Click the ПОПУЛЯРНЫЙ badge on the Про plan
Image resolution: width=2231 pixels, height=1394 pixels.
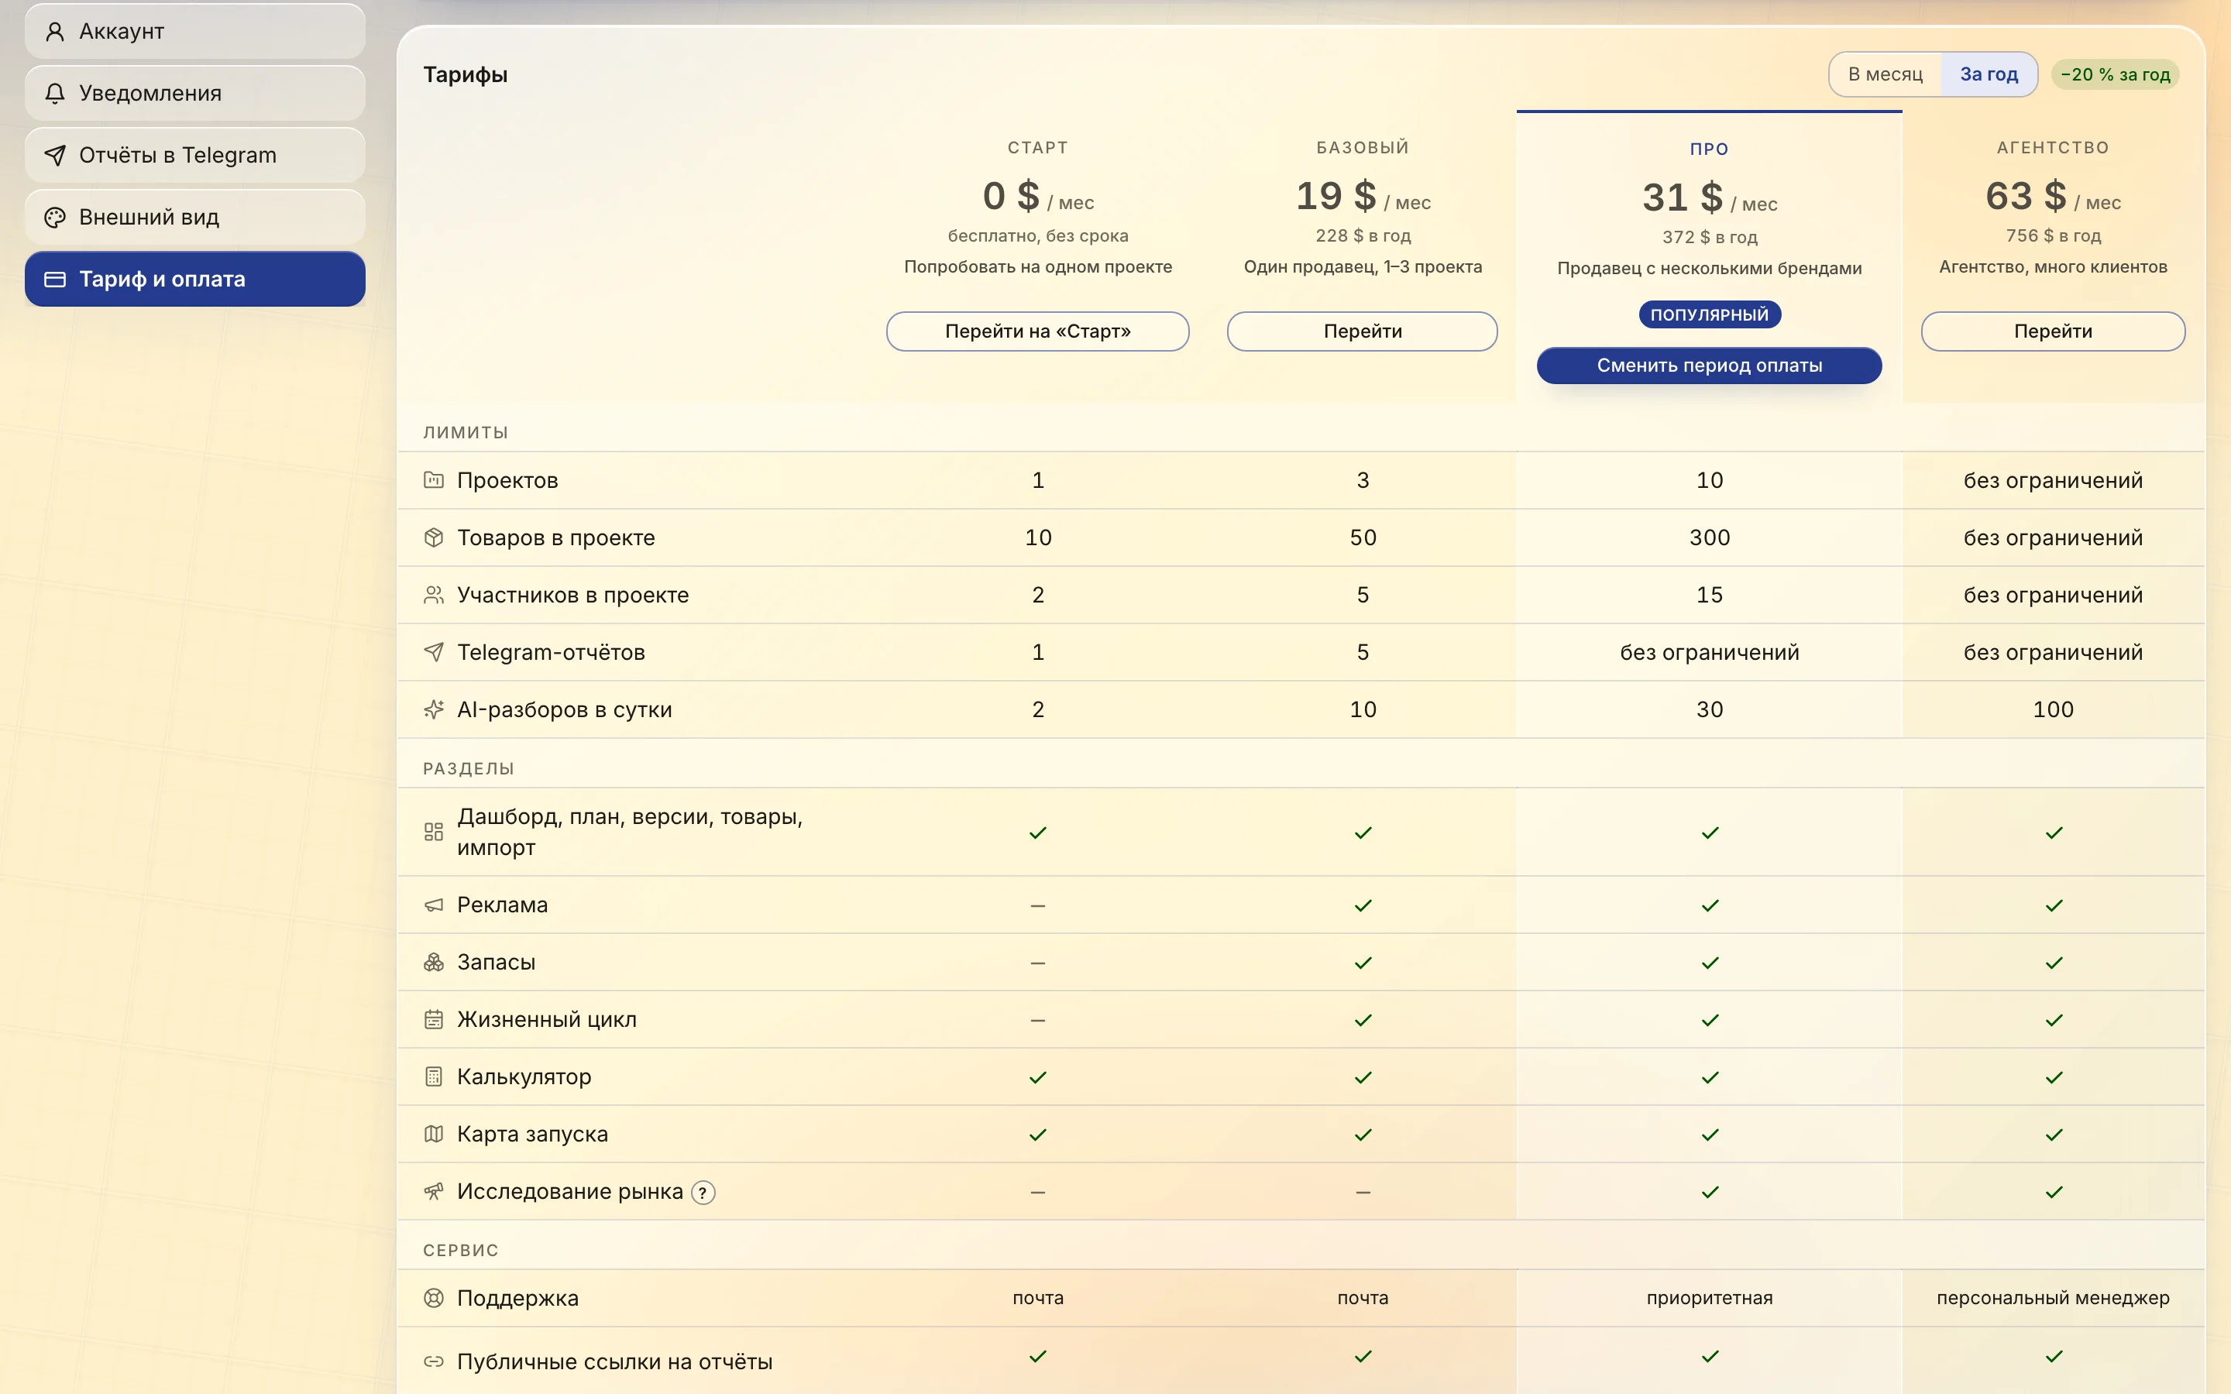pos(1709,314)
